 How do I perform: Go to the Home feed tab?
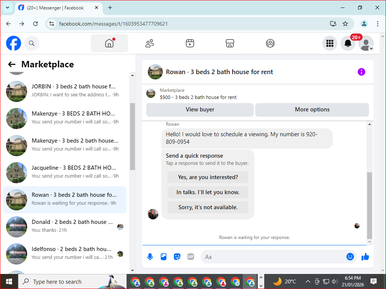[x=109, y=43]
